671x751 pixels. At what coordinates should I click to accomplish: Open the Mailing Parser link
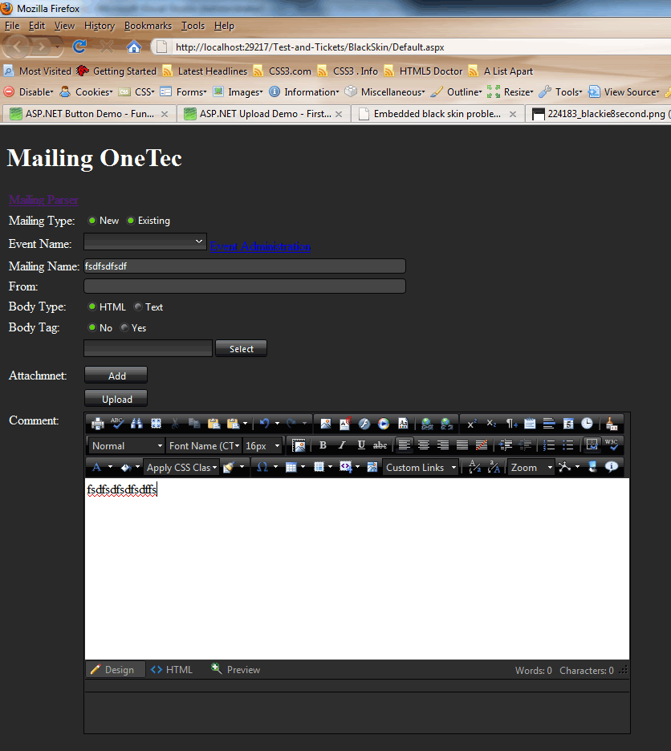[x=43, y=200]
